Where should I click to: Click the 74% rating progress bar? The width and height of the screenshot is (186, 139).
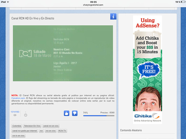tap(99, 116)
